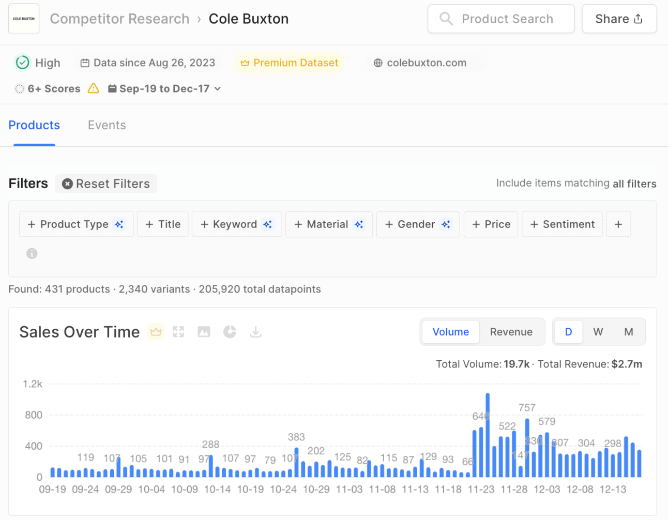Click Reset Filters

(x=106, y=183)
